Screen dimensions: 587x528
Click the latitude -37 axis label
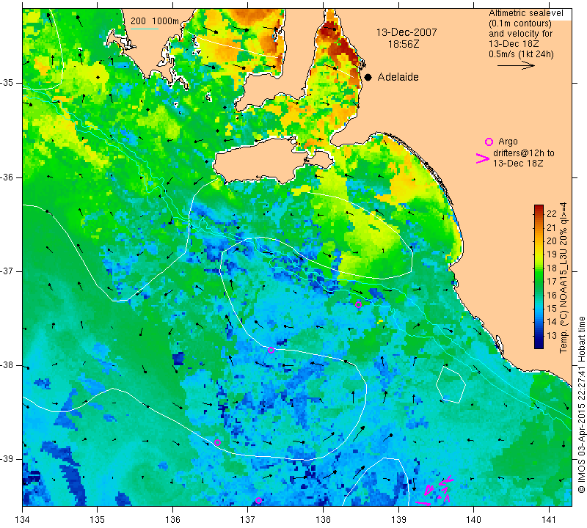coord(7,271)
